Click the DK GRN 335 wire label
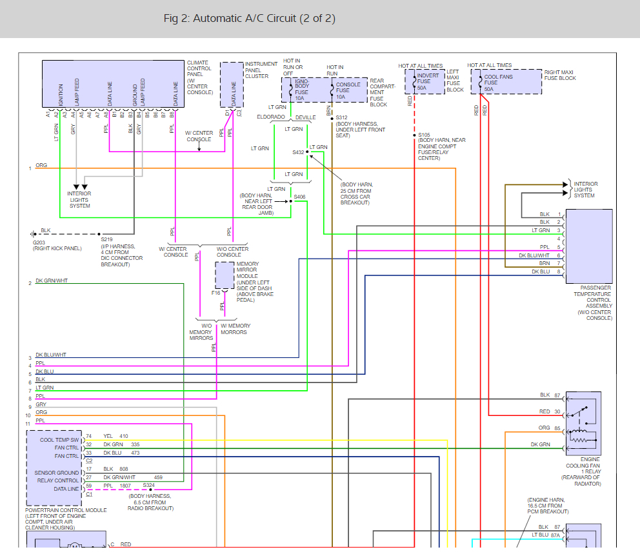This screenshot has height=554, width=640. click(121, 444)
